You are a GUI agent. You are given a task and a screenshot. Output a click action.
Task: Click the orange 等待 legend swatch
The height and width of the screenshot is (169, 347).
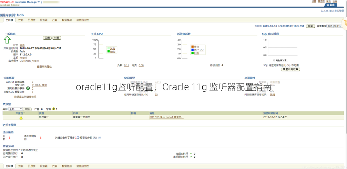tap(192, 47)
